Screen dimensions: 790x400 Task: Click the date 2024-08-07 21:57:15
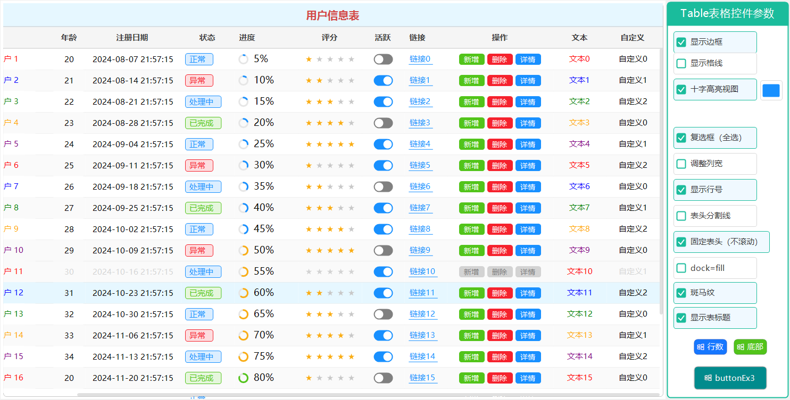[x=133, y=59]
